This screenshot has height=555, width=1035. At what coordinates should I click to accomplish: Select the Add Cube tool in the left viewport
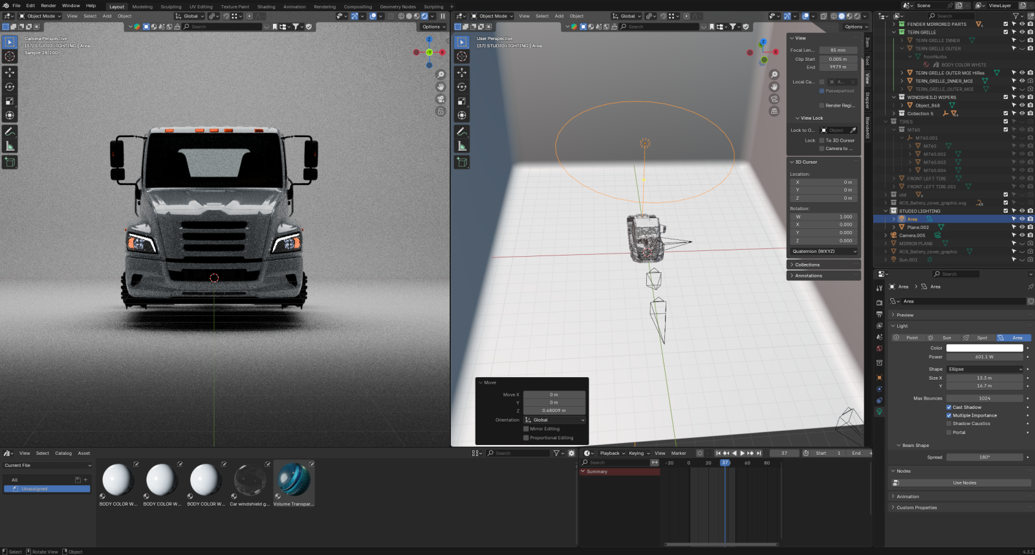tap(10, 162)
